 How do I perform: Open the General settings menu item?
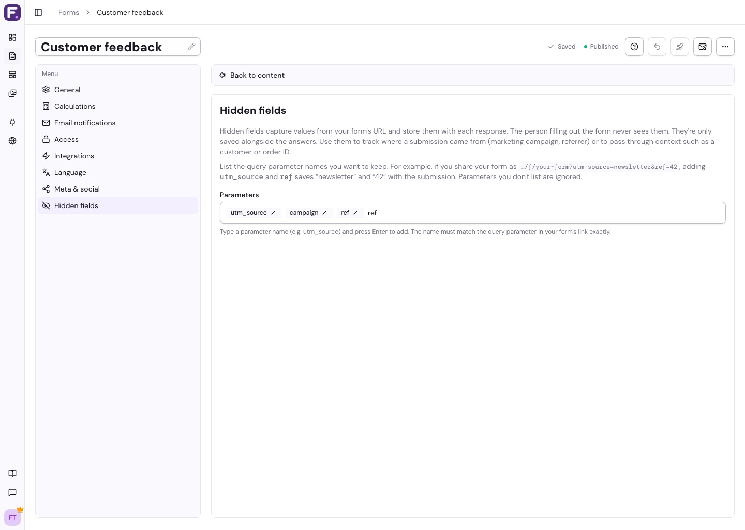pyautogui.click(x=118, y=90)
